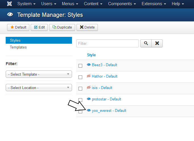Click the crossed-eye icon next to Hathor
This screenshot has width=194, height=141.
[x=89, y=76]
